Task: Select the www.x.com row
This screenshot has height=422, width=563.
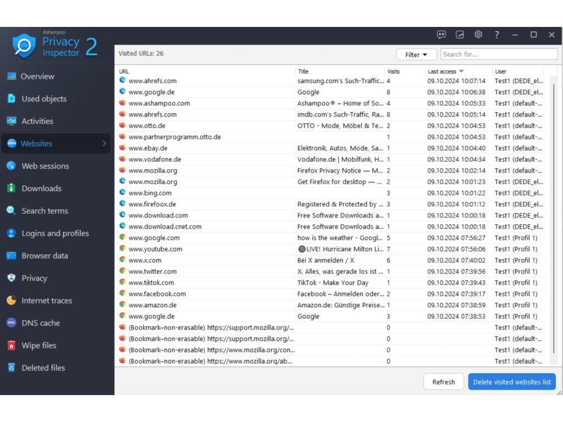Action: coord(332,260)
